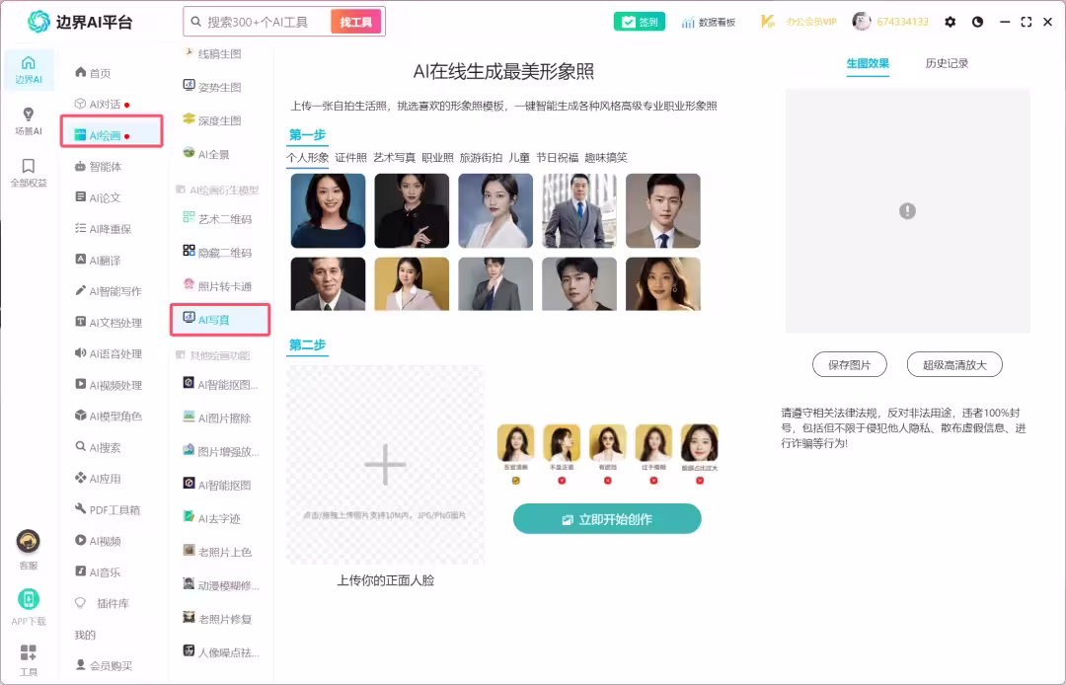Screen dimensions: 1066x685
Task: Select 老照片修复 tool
Action: click(x=217, y=619)
